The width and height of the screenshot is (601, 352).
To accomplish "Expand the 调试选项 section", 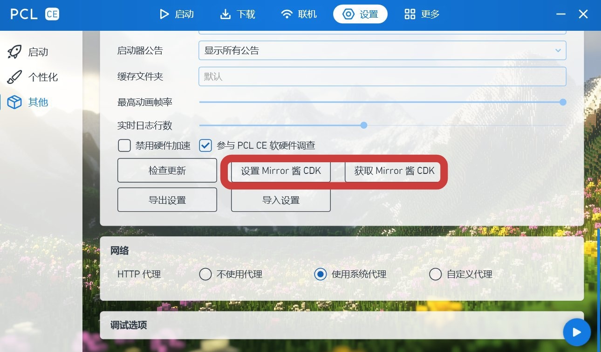I will [341, 325].
